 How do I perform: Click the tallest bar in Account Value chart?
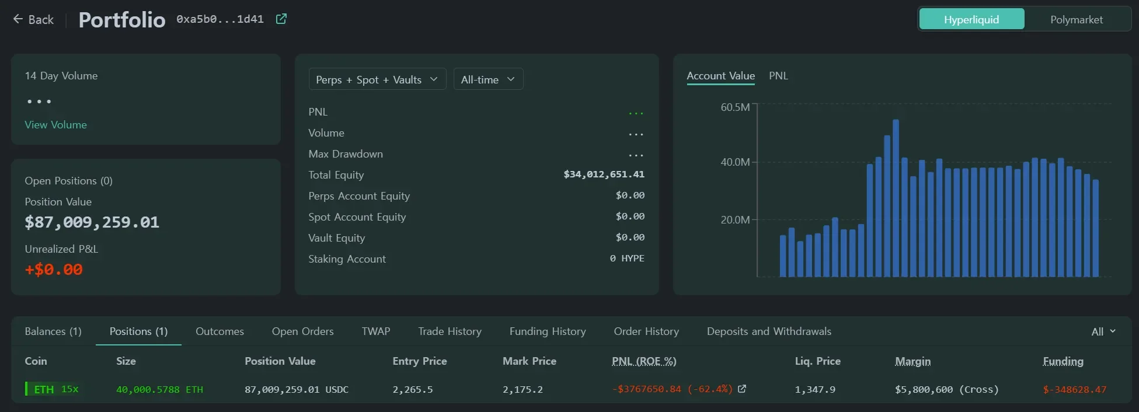pyautogui.click(x=896, y=198)
